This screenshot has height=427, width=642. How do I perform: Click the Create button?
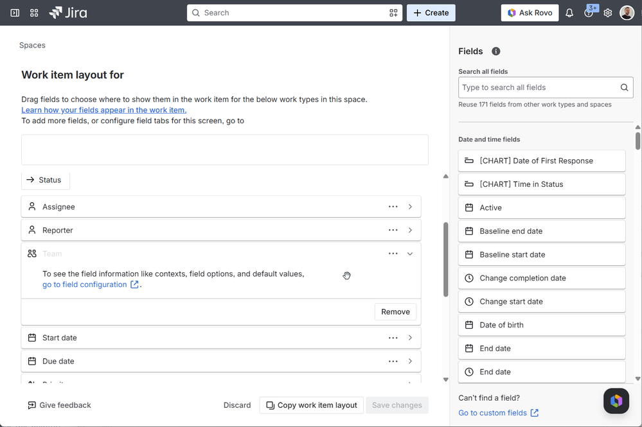(x=431, y=13)
